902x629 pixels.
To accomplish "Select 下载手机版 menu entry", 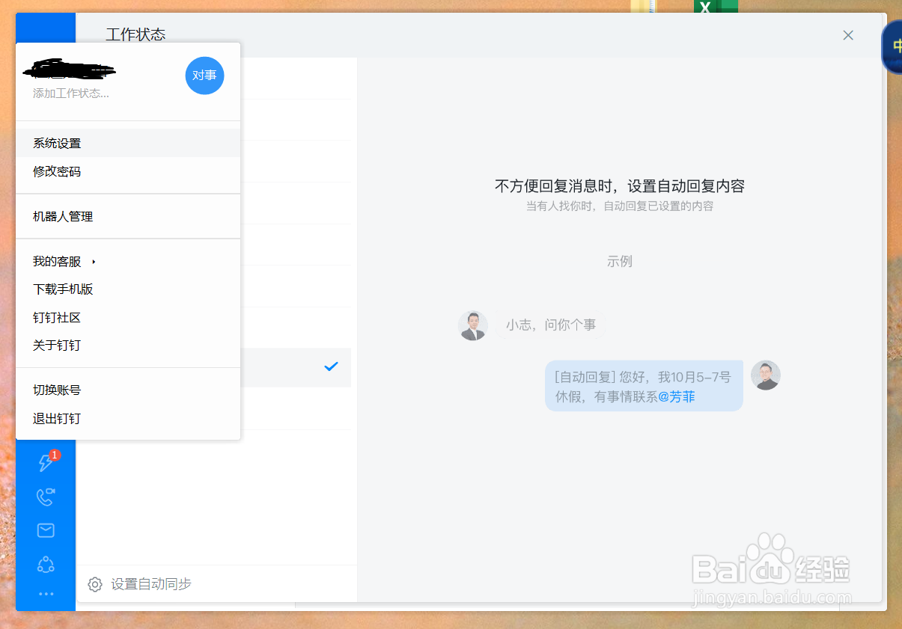I will pyautogui.click(x=128, y=289).
